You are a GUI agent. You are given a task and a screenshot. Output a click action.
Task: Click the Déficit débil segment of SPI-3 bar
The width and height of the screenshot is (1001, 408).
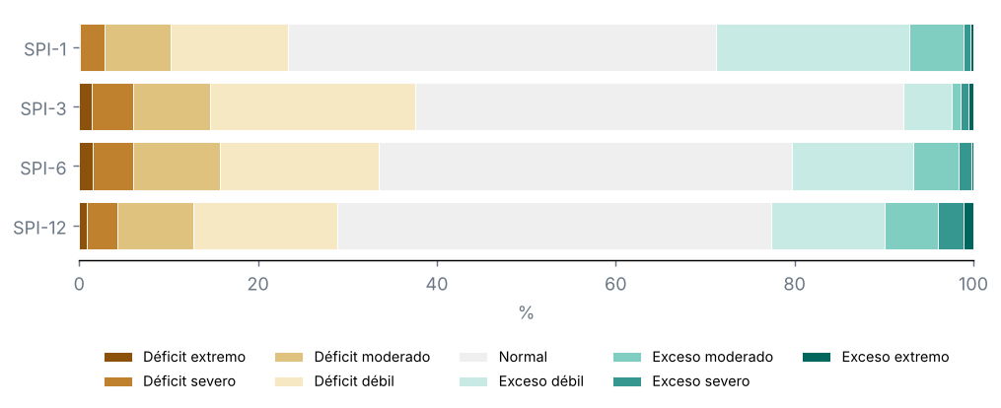[x=313, y=107]
